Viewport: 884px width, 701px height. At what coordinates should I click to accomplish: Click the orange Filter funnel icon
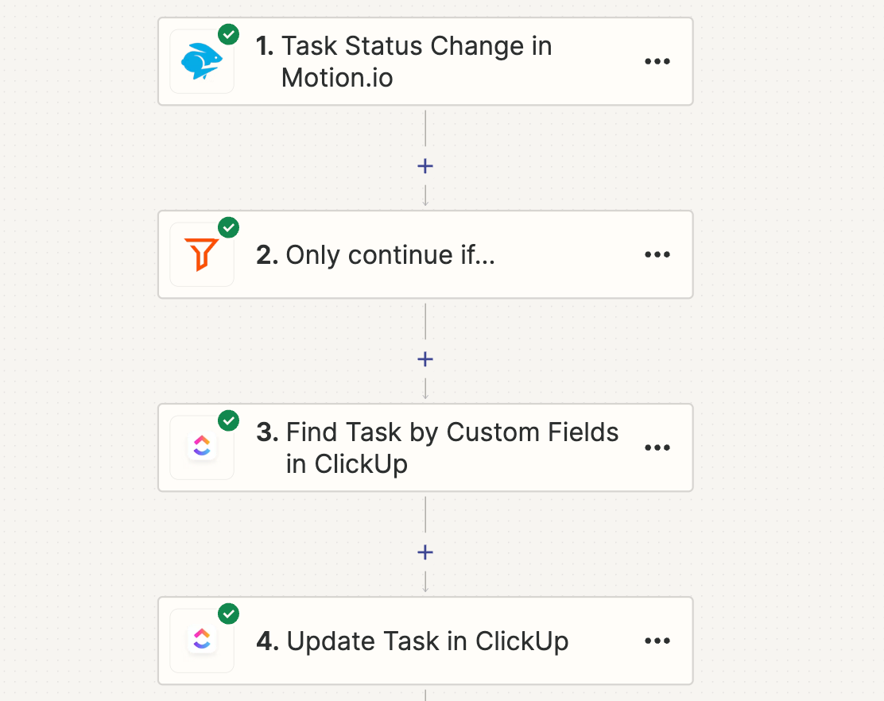201,255
